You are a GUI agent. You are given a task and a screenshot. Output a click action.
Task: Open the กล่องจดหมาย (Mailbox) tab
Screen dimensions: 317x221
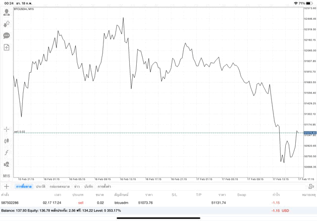tap(59, 186)
